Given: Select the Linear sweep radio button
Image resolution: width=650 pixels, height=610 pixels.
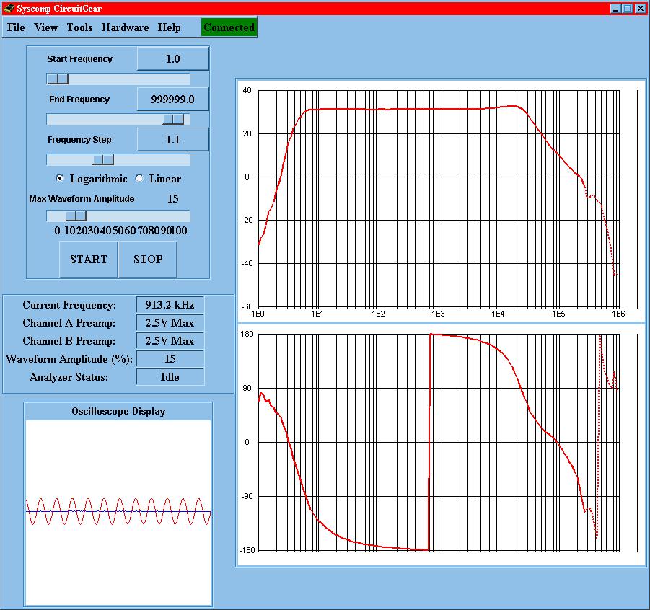Looking at the screenshot, I should coord(139,179).
